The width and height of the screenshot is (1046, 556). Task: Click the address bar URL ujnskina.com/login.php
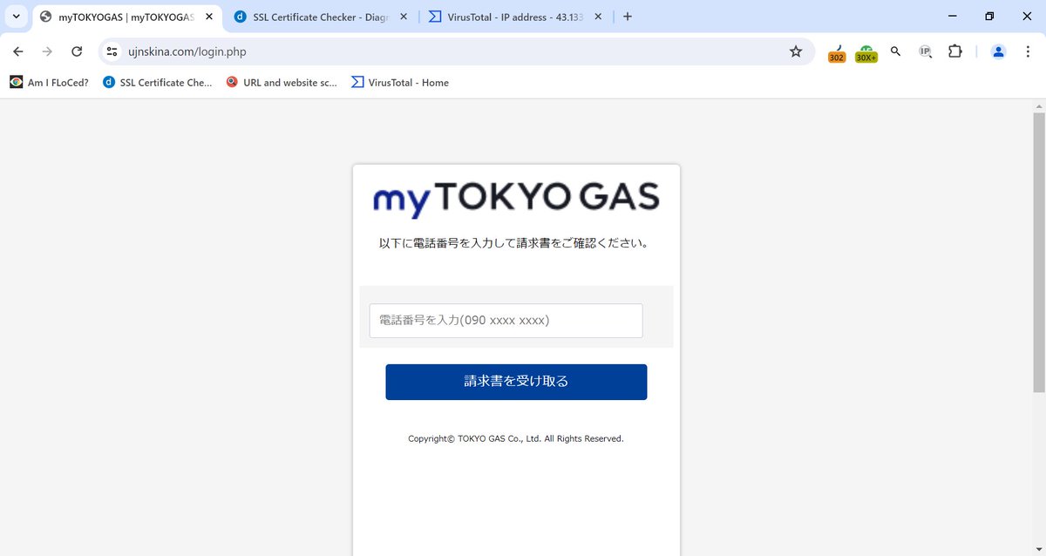(x=187, y=51)
